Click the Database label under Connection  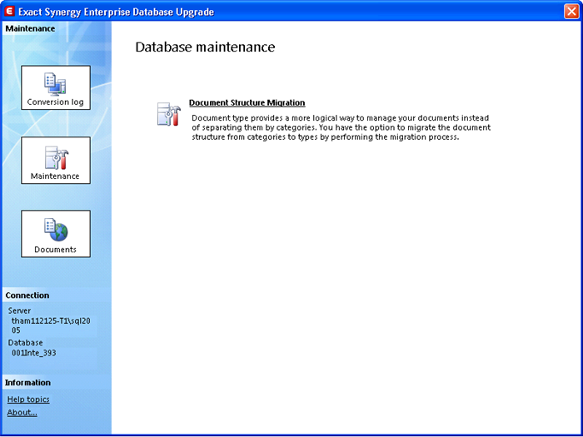25,343
